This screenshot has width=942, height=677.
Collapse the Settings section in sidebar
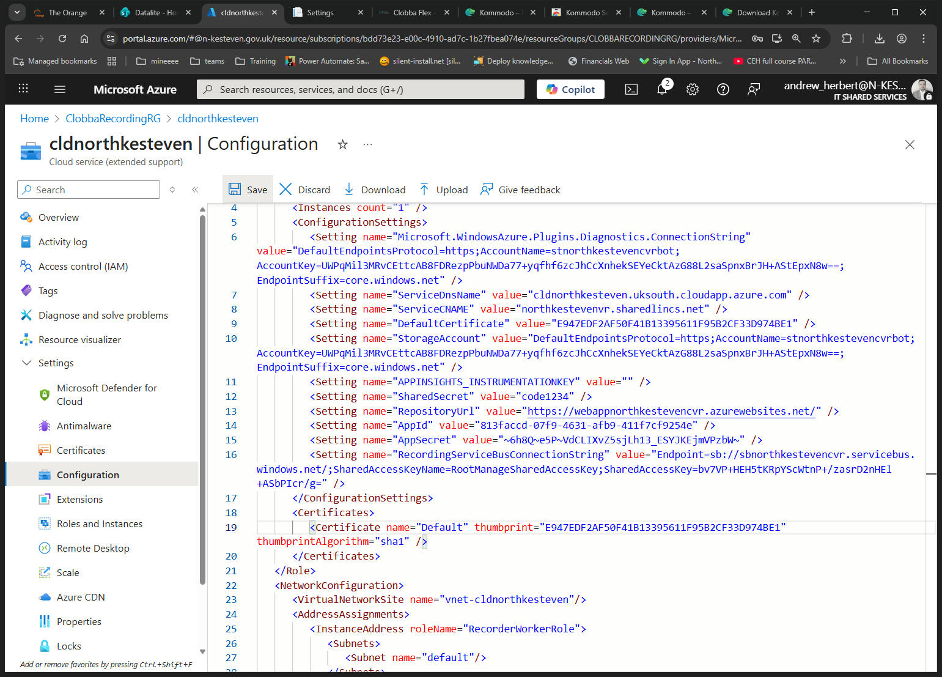(x=26, y=363)
